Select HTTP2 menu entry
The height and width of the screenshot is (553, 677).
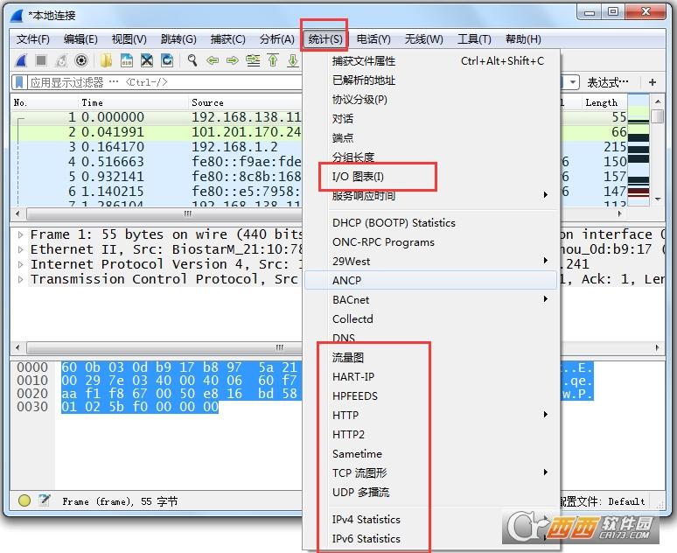coord(430,435)
